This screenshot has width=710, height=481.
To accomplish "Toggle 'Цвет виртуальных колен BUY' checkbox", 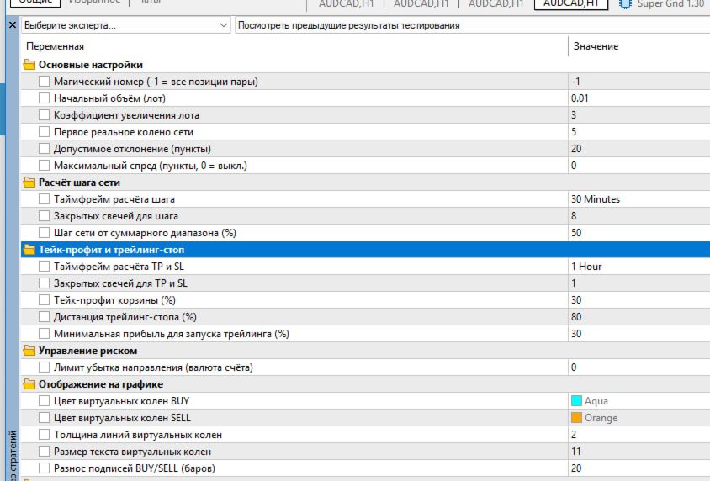I will [44, 401].
